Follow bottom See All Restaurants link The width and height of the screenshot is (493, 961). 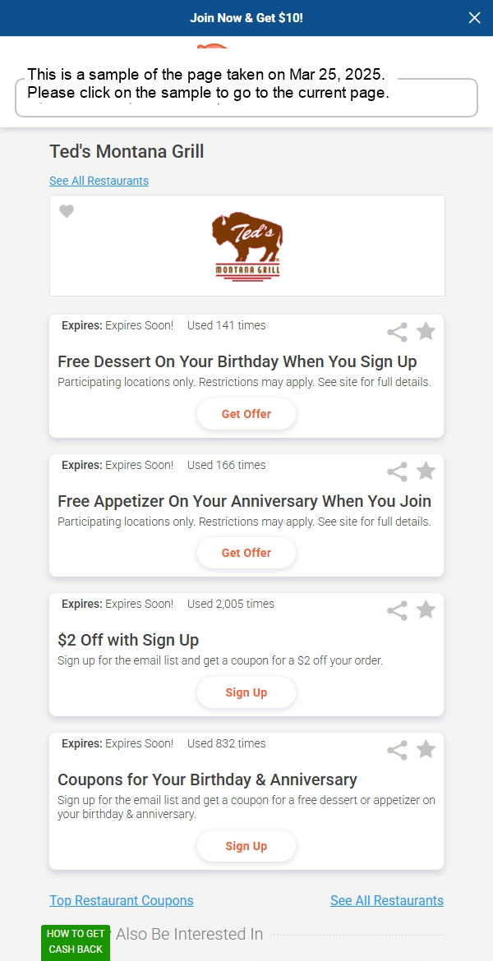387,900
